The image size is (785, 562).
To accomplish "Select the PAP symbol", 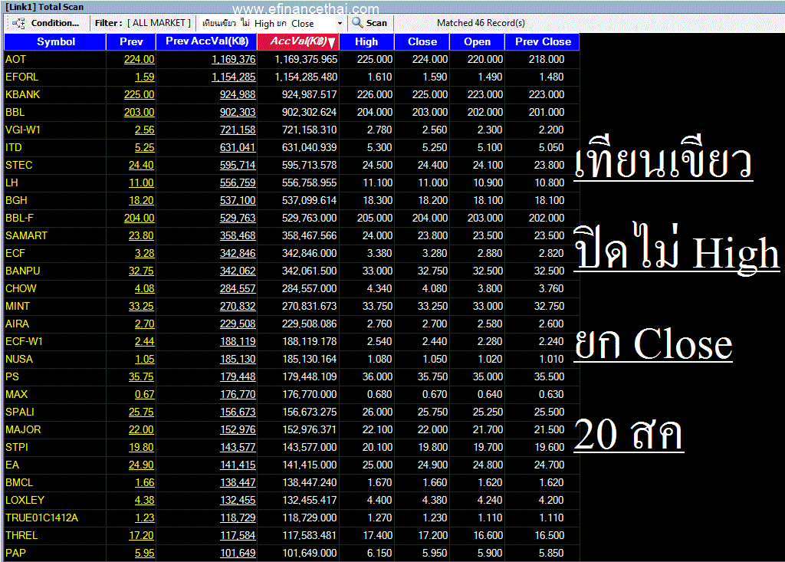I will click(x=15, y=553).
